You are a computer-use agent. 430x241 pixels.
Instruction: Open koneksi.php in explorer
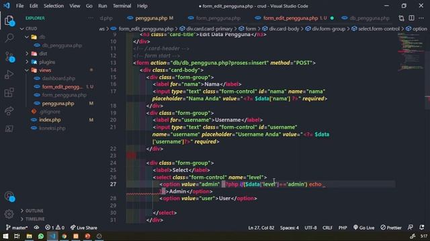(x=52, y=128)
